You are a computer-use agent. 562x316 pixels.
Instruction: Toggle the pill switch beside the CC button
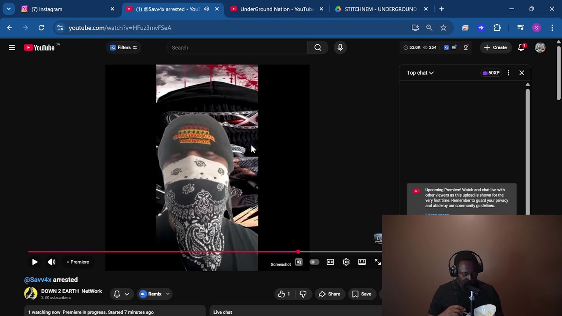[x=314, y=262]
